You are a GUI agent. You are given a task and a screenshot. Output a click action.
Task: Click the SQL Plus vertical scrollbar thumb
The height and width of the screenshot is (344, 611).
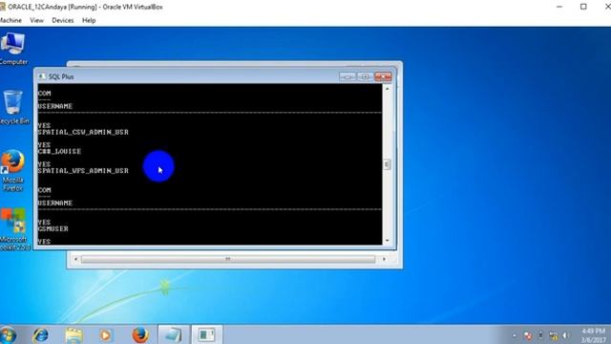(387, 164)
